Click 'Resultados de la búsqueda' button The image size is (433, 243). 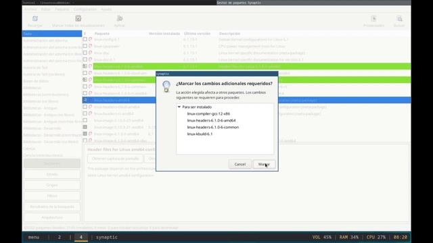tap(52, 207)
